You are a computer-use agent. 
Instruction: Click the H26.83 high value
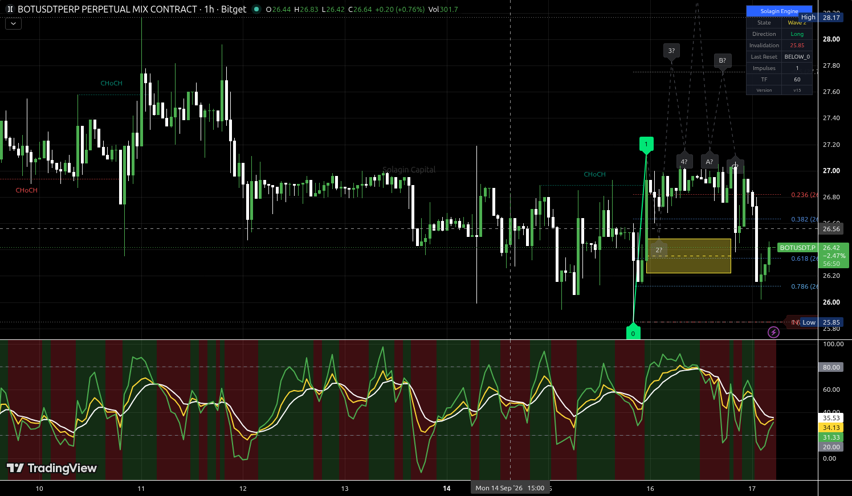point(306,9)
